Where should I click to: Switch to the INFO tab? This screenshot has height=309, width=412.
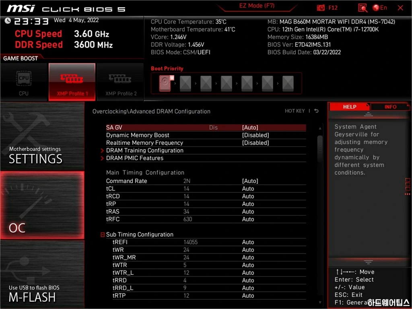coord(390,107)
